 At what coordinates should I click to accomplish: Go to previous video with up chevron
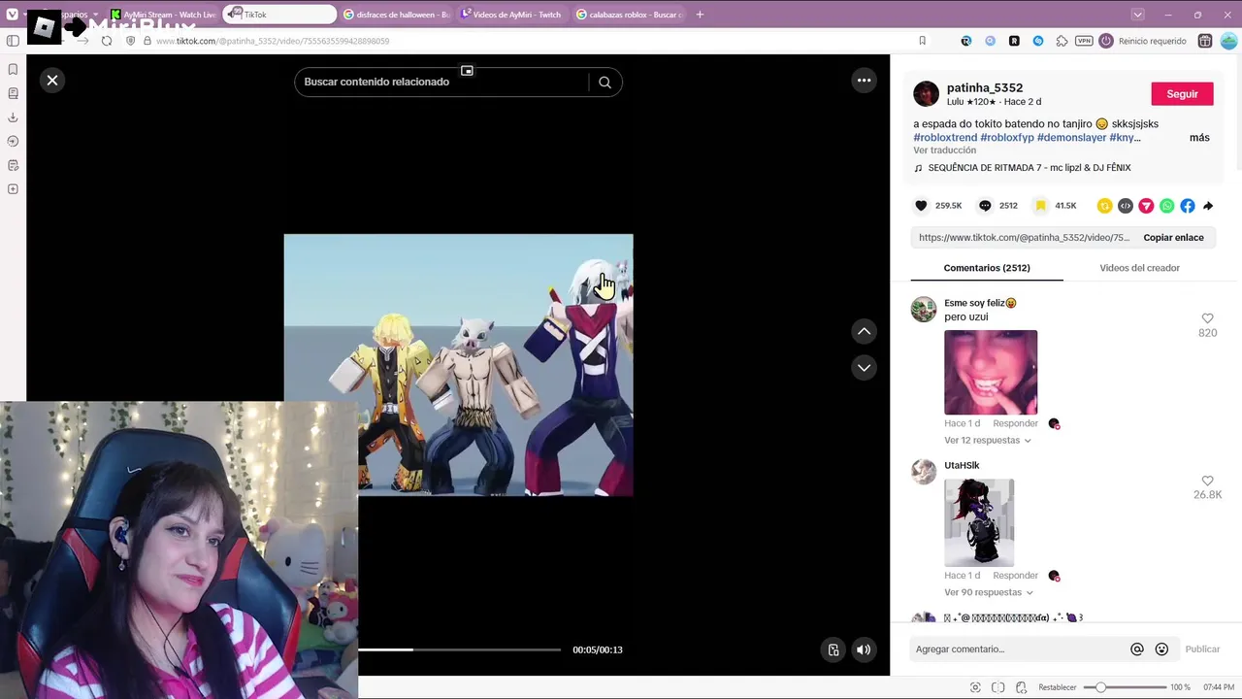tap(864, 332)
